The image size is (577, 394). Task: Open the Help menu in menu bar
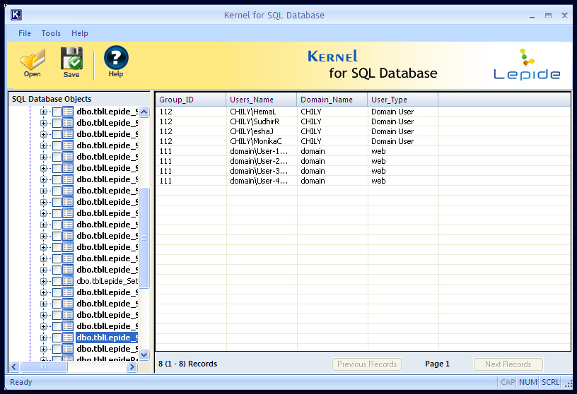[79, 33]
